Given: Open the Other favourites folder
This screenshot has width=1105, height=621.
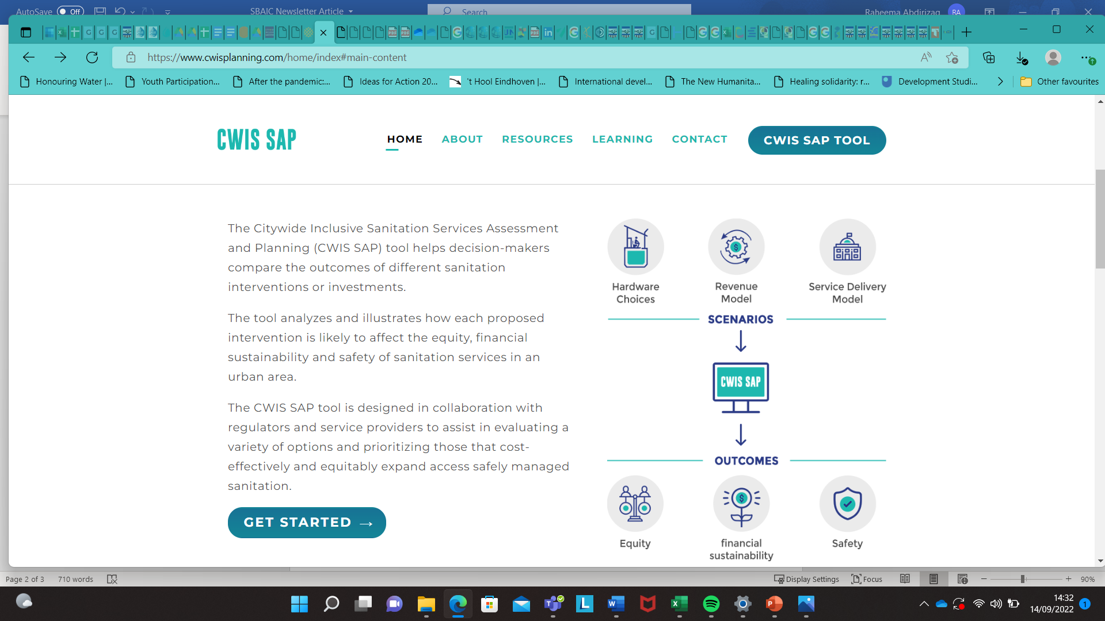Looking at the screenshot, I should [x=1060, y=82].
